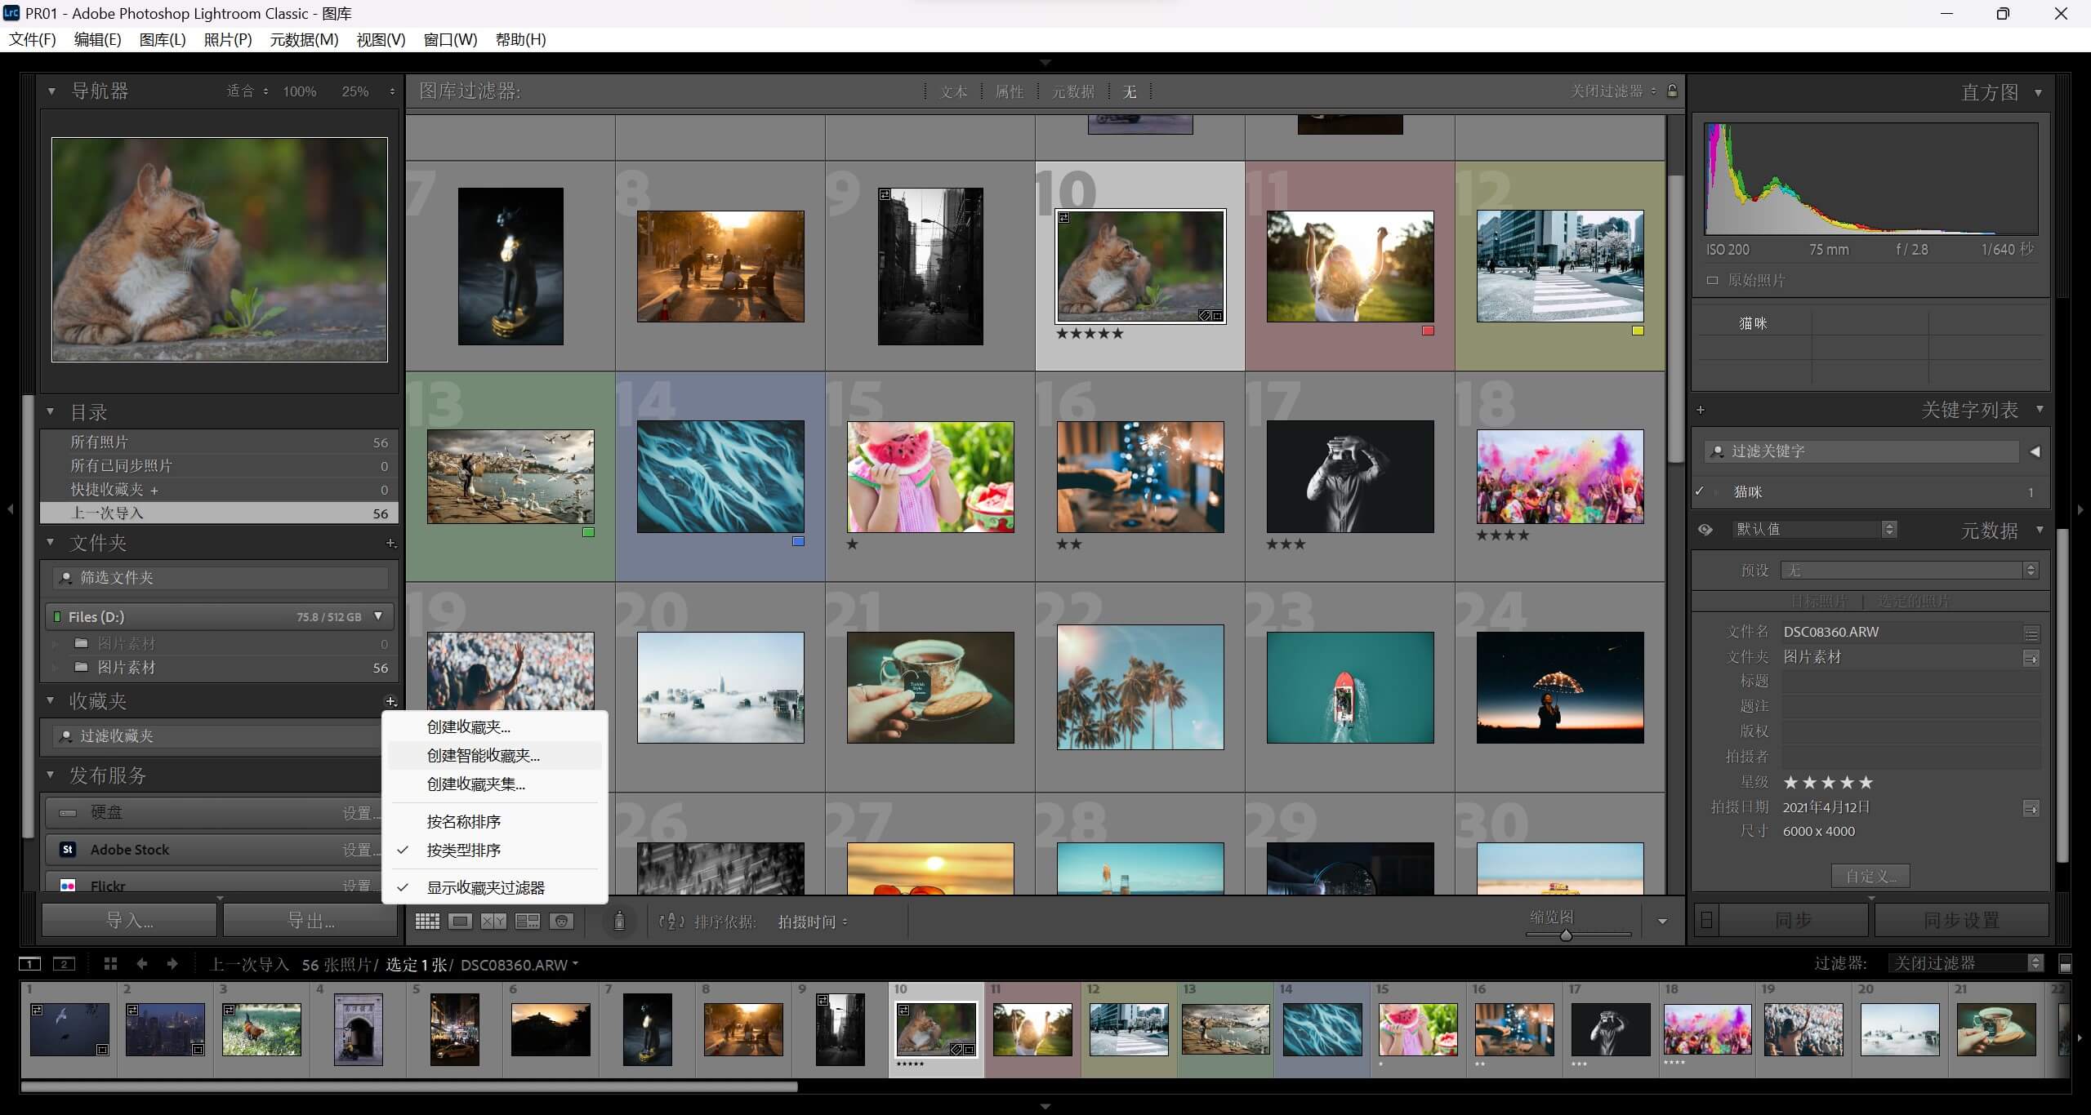Viewport: 2091px width, 1115px height.
Task: Click the 导入... button
Action: [130, 921]
